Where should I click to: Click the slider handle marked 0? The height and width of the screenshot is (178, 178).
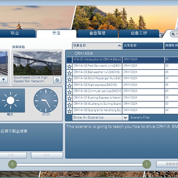click(x=12, y=164)
